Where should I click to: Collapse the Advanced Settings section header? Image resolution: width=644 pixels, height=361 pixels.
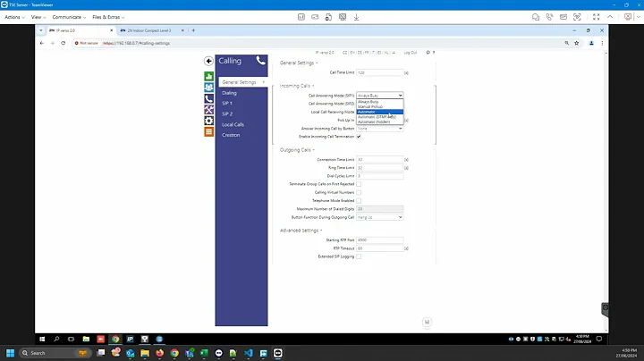pos(301,231)
